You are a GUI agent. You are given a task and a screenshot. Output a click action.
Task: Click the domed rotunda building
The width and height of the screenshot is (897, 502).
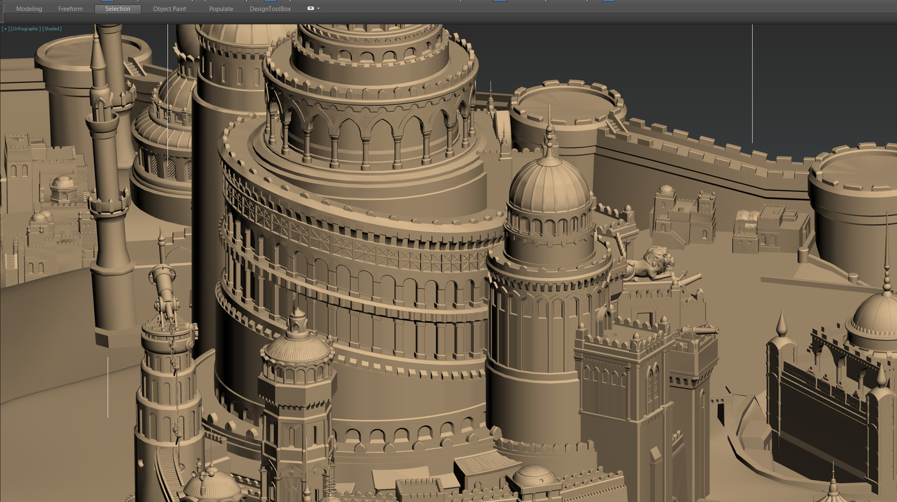544,188
